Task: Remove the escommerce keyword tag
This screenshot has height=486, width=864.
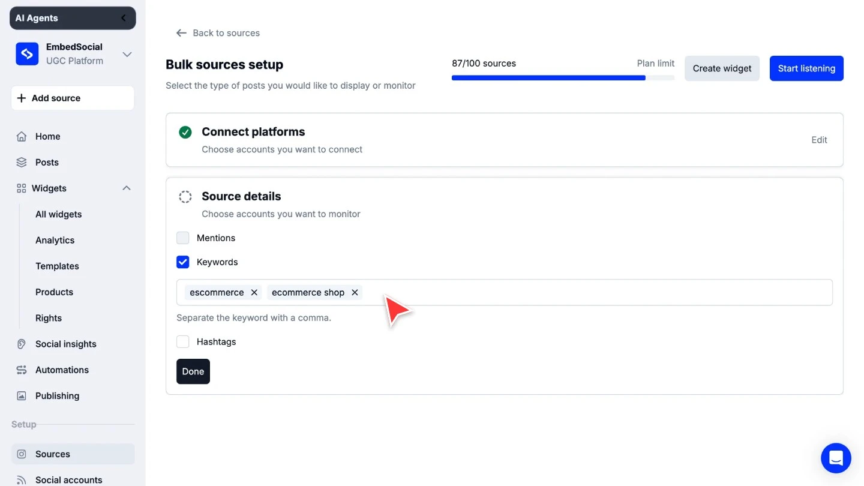Action: [x=254, y=292]
